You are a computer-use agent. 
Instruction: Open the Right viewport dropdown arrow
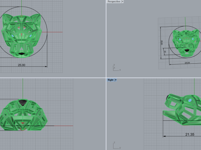tap(116, 80)
